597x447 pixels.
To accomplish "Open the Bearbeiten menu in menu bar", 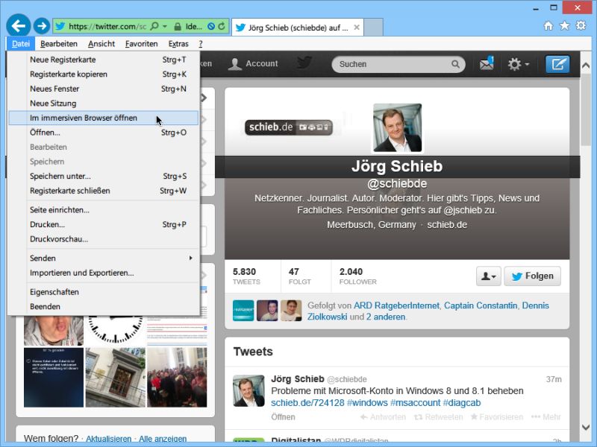I will coord(59,44).
